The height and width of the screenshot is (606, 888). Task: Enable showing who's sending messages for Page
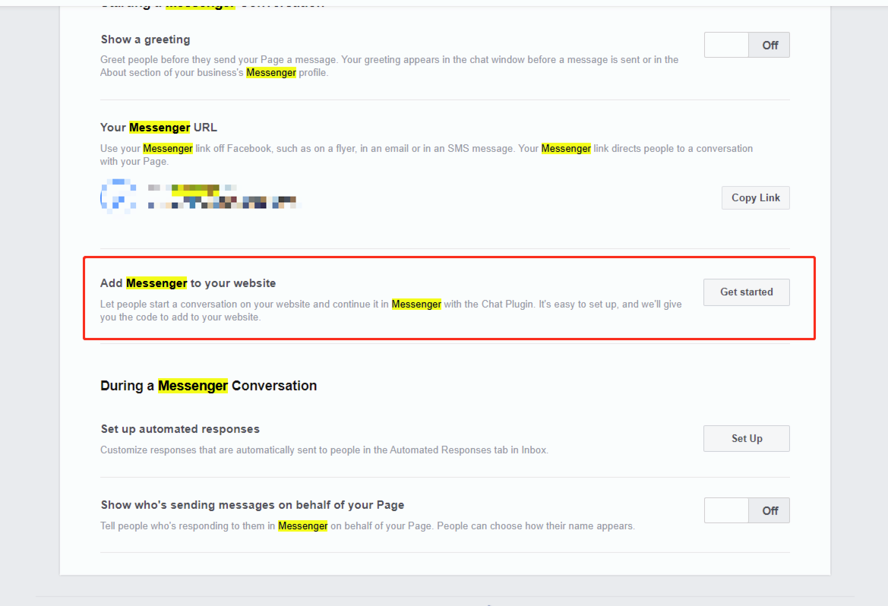pyautogui.click(x=747, y=510)
